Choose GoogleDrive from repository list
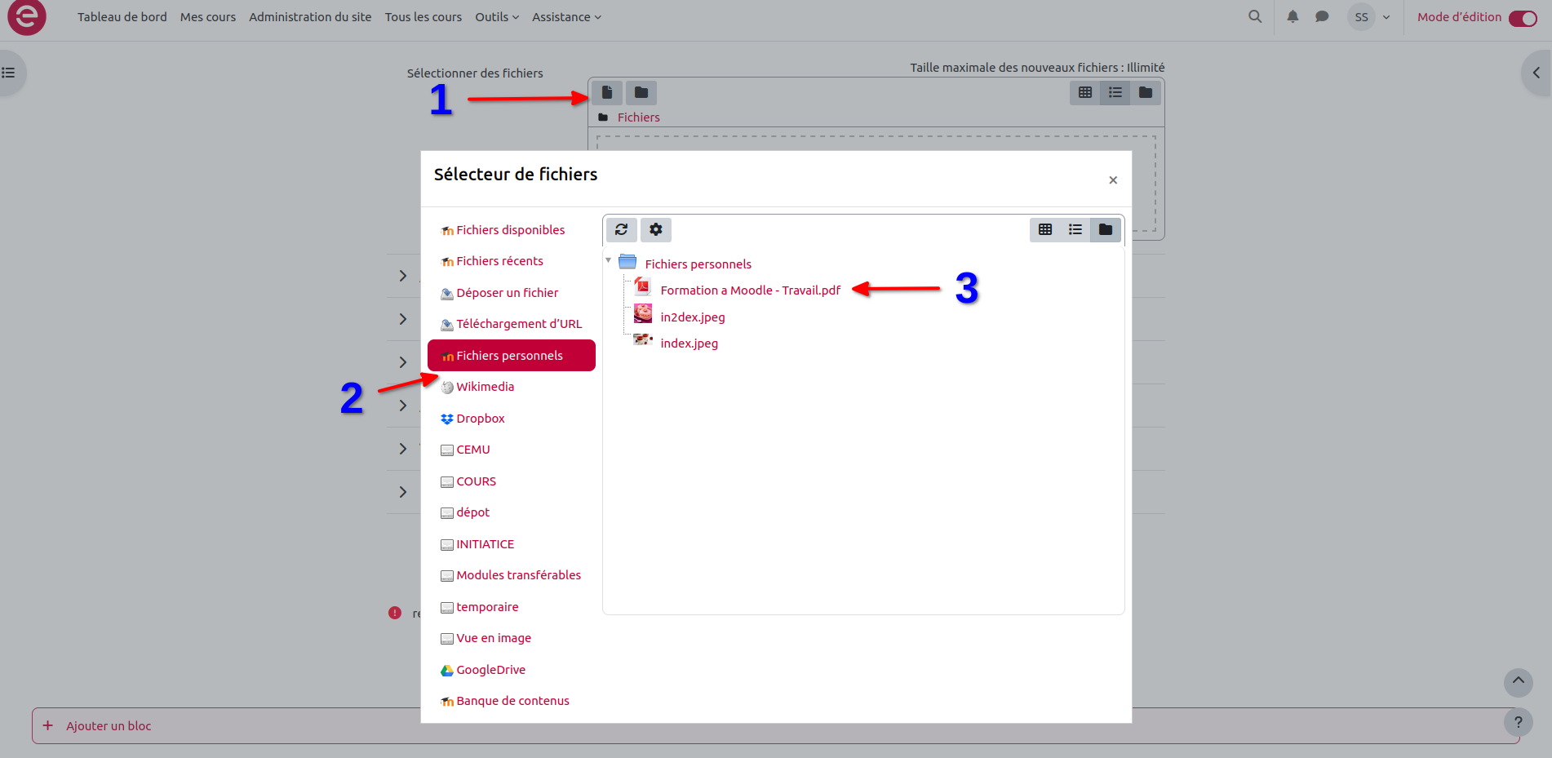 tap(490, 670)
